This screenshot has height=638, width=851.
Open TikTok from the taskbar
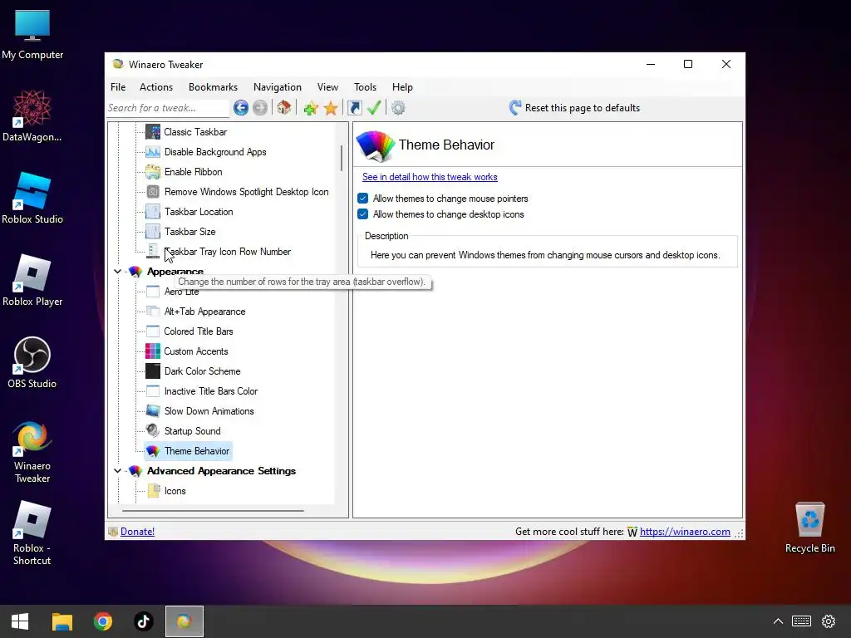click(x=143, y=621)
